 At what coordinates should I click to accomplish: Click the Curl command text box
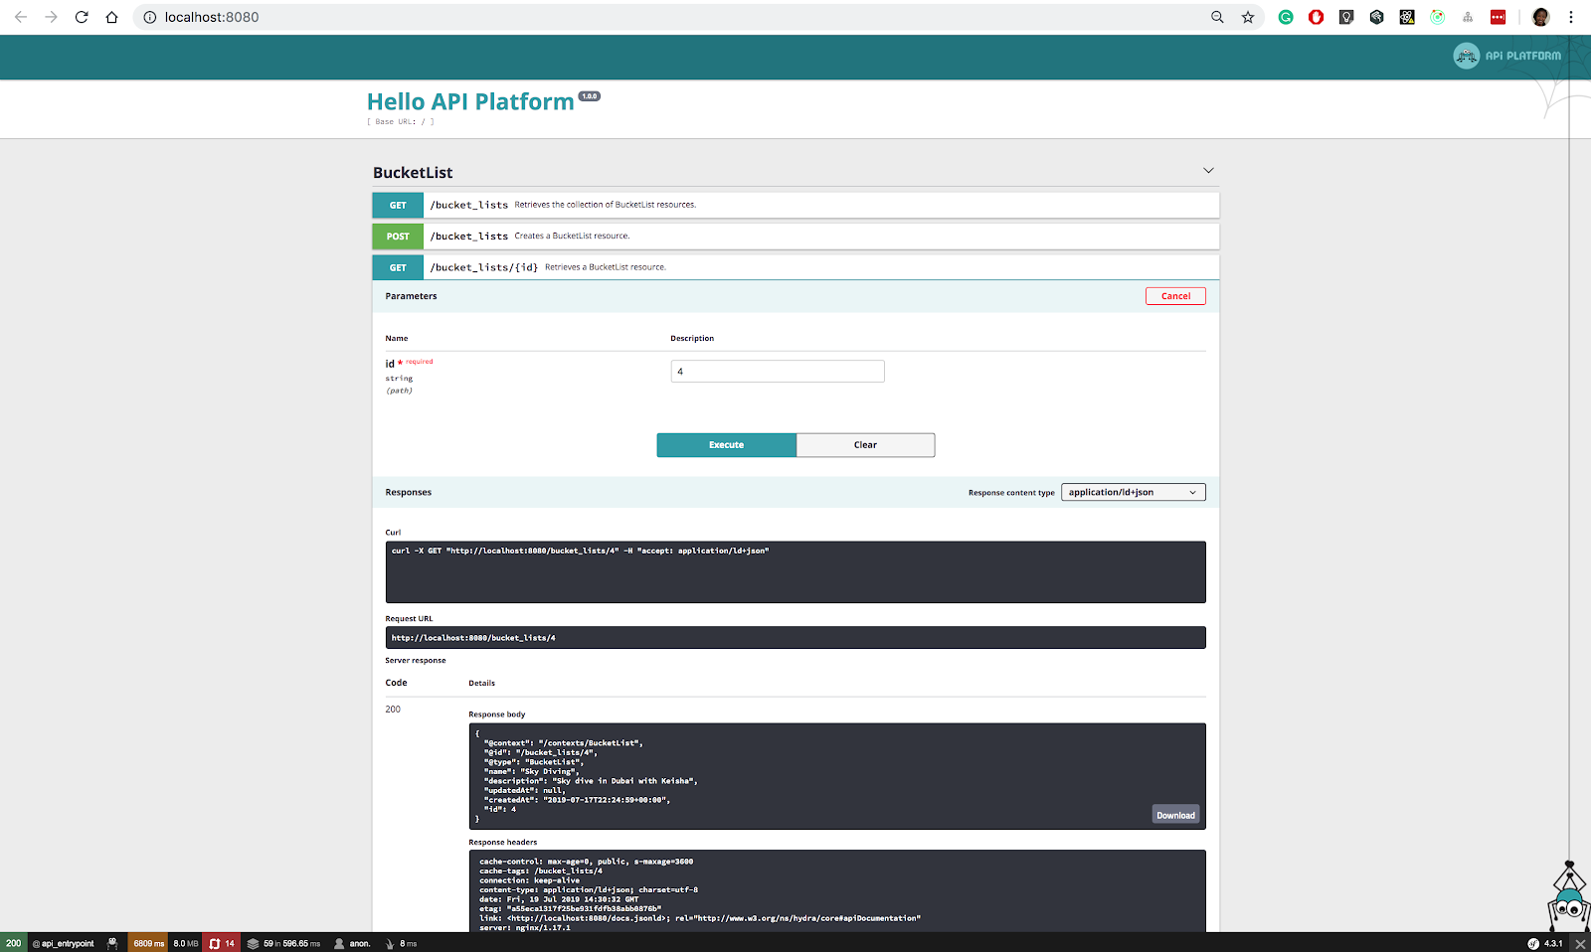click(795, 572)
